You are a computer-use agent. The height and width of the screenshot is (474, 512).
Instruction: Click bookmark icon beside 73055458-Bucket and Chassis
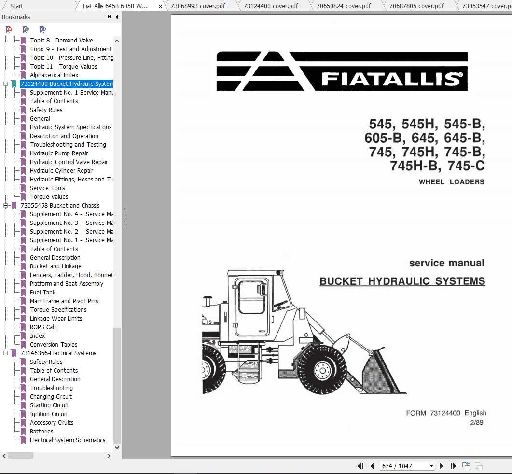(x=14, y=206)
